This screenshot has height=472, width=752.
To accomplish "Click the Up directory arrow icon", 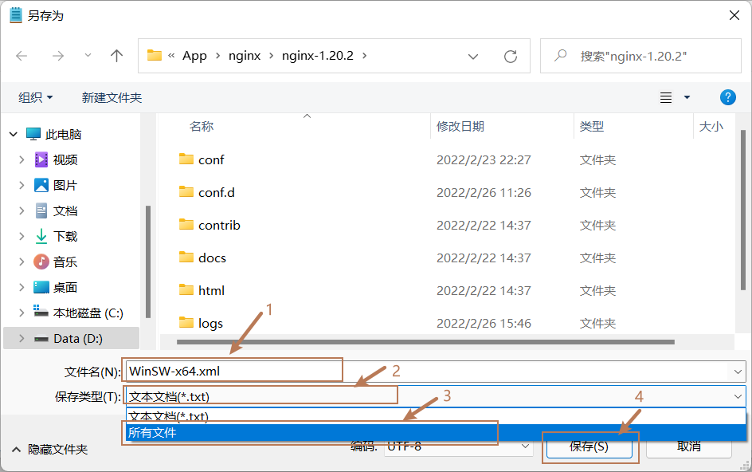I will tap(117, 56).
